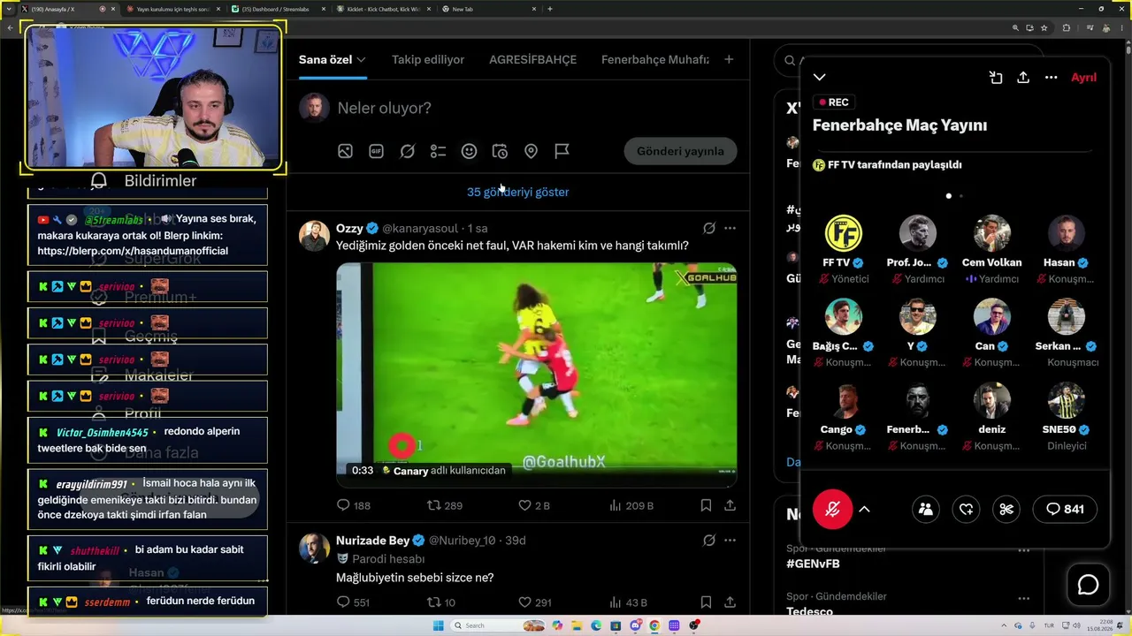Share Nurizade Bey's post
The width and height of the screenshot is (1132, 636).
730,602
